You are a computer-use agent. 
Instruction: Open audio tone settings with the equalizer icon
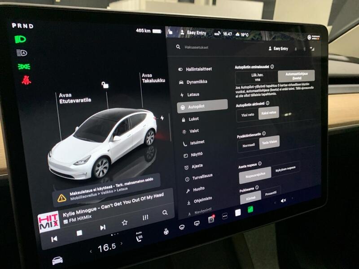145,217
